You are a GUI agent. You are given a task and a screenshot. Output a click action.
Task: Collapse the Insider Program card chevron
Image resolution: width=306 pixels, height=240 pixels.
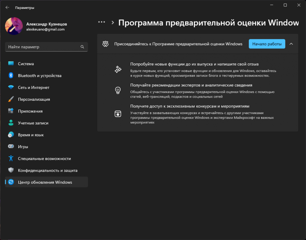(291, 44)
